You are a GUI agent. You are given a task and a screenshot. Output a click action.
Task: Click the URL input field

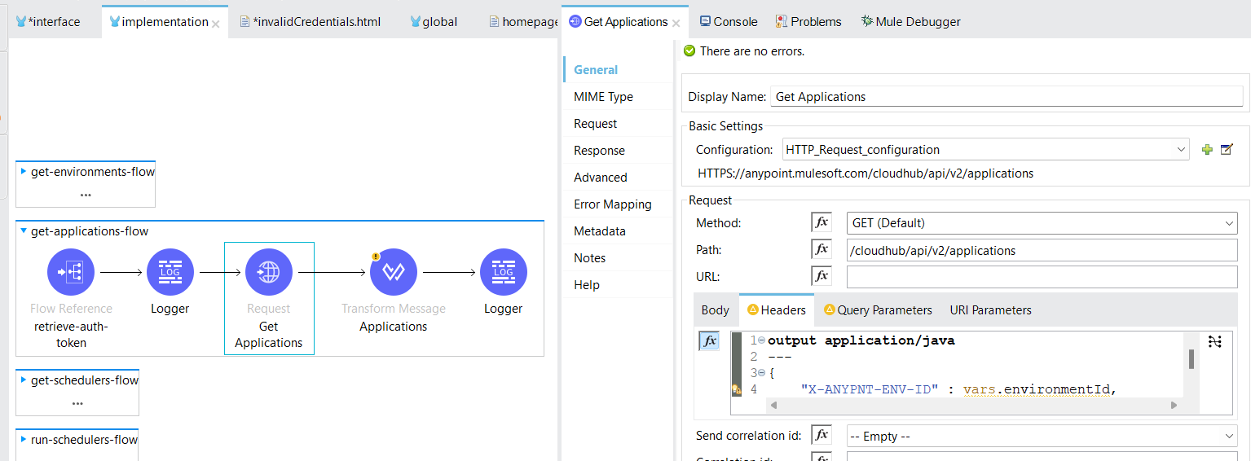[x=1042, y=277]
